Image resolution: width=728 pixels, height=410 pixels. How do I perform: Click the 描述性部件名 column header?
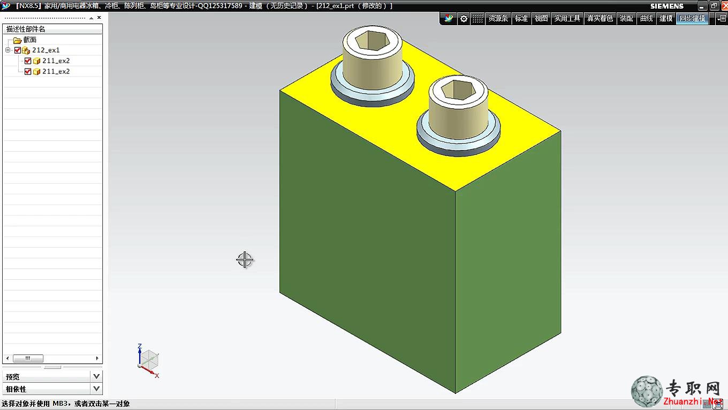point(52,29)
